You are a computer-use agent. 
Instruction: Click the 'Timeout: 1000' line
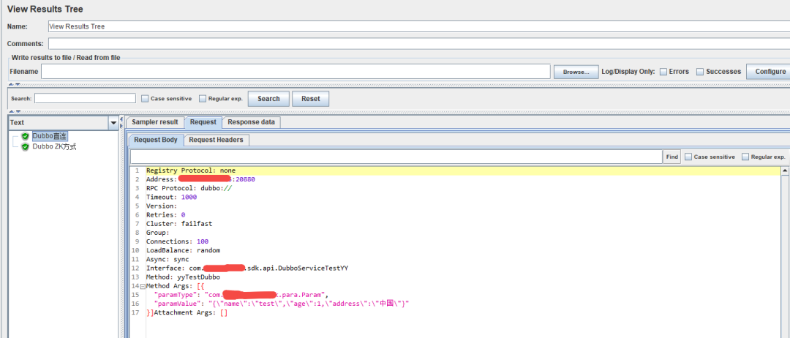point(171,197)
